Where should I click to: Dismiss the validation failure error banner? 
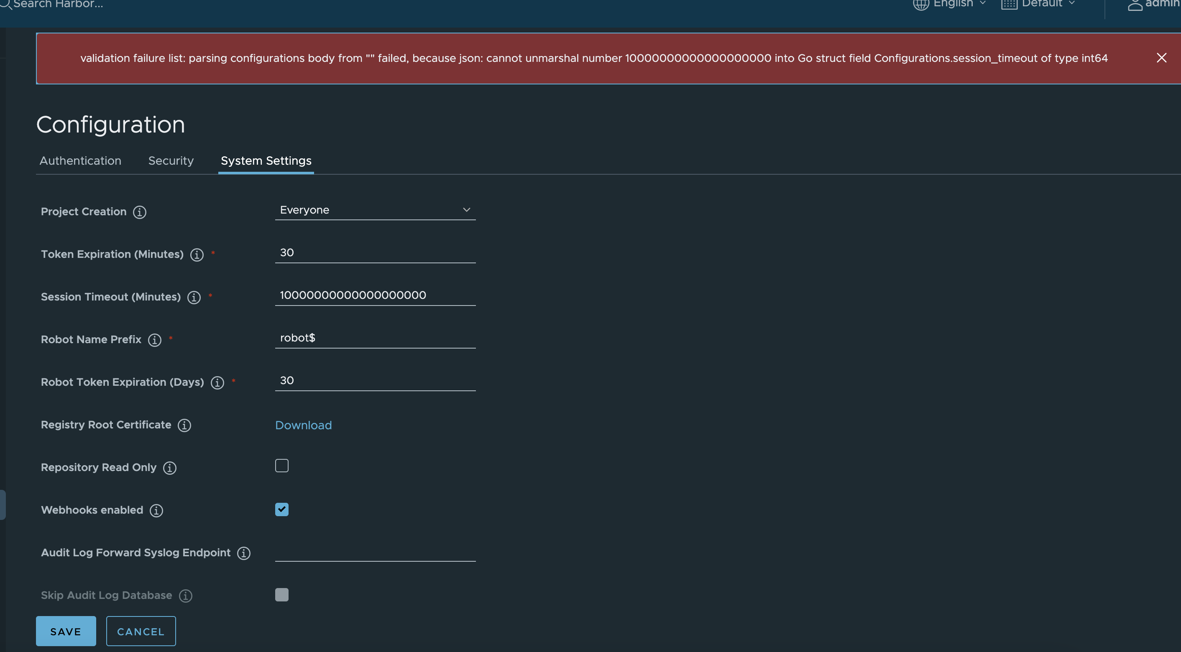point(1161,58)
